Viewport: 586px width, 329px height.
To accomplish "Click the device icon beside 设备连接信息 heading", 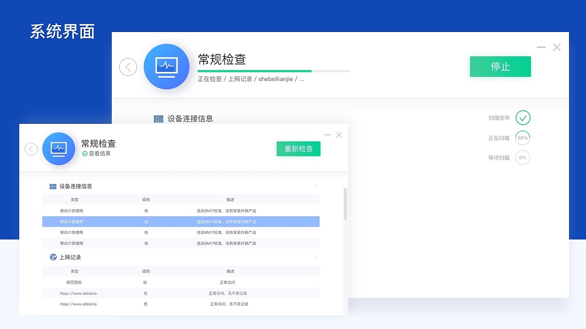I will point(158,118).
